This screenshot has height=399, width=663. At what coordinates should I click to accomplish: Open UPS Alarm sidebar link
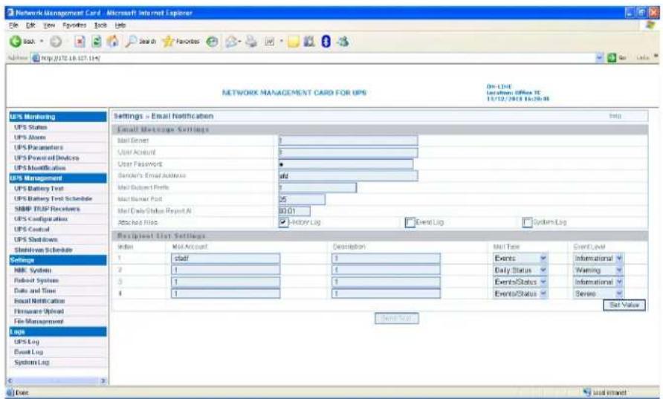point(30,137)
